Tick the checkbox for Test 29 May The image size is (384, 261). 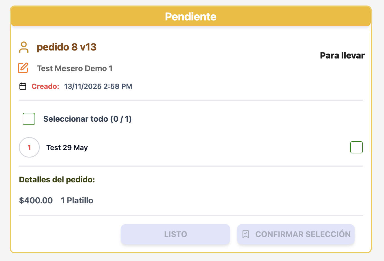(356, 147)
